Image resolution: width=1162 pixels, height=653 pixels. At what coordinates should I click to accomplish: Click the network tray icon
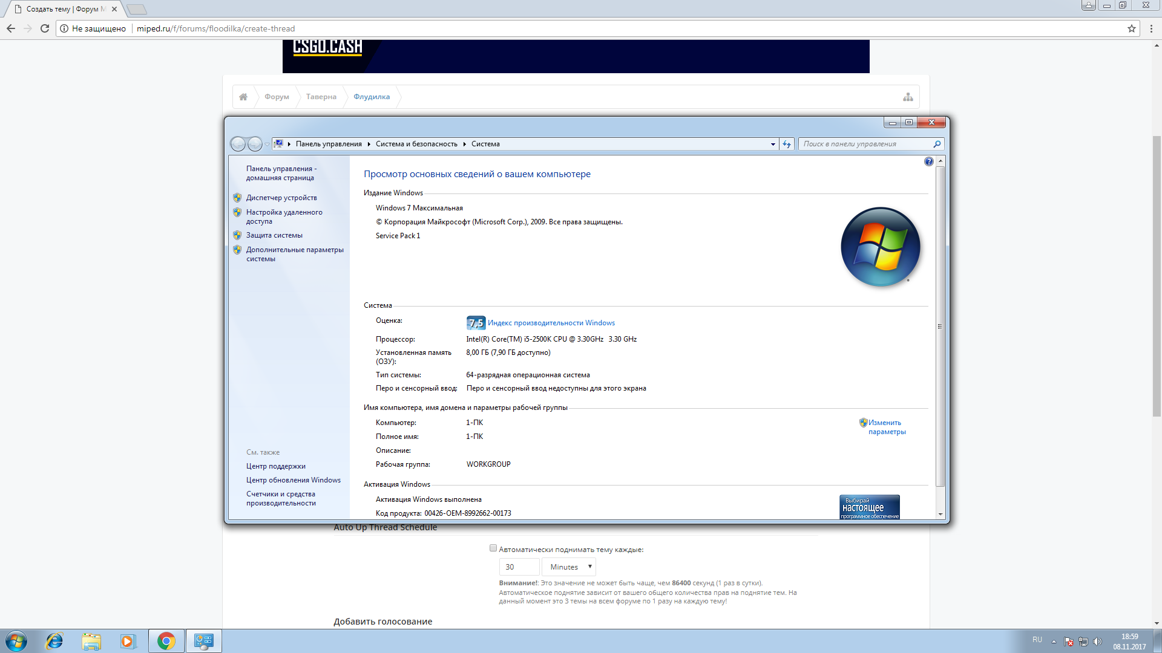pyautogui.click(x=1083, y=642)
